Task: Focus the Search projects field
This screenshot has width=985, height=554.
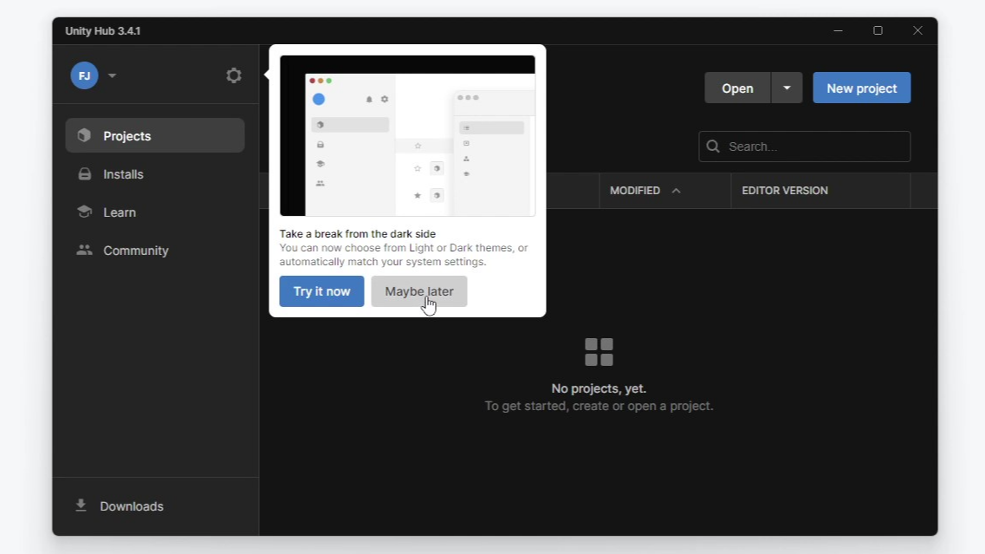Action: (805, 147)
